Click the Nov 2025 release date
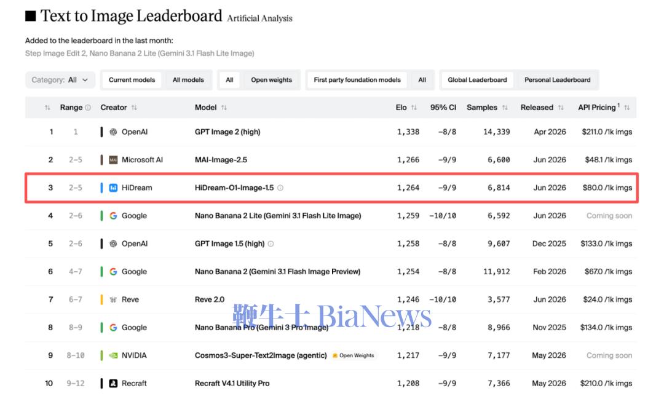 click(549, 327)
